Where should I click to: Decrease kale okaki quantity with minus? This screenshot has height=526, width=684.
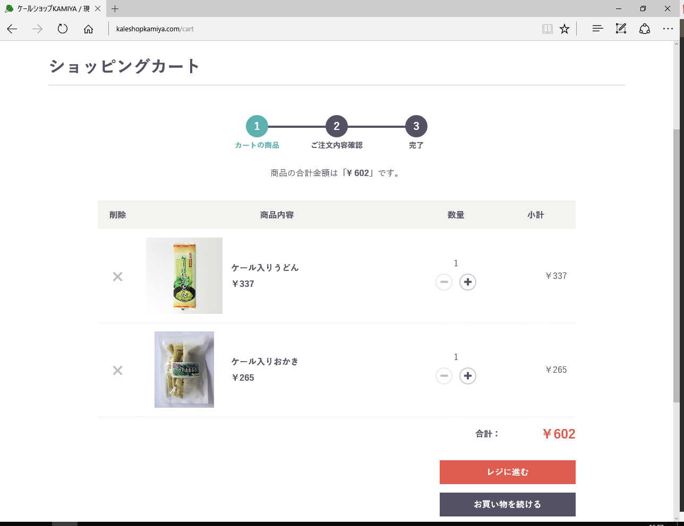click(444, 376)
